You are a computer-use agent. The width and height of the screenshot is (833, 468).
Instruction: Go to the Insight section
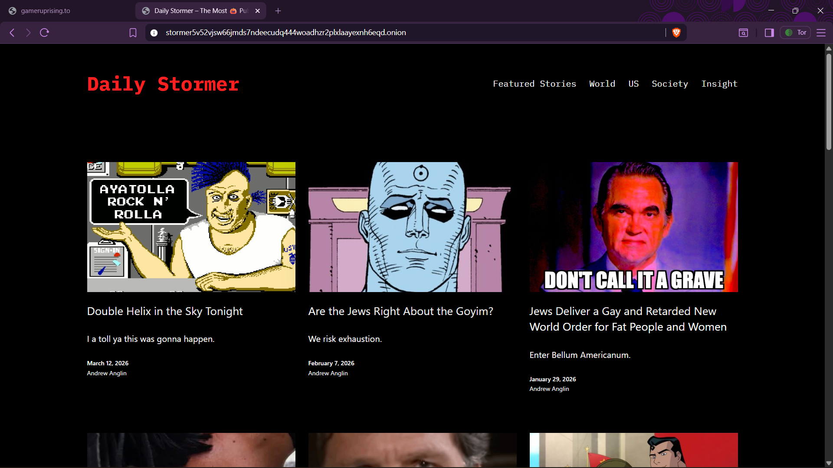tap(719, 84)
